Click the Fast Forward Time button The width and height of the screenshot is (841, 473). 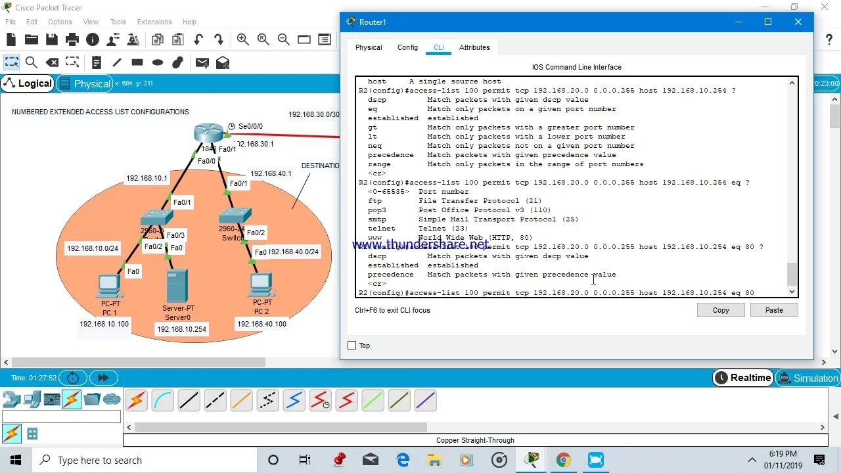click(103, 378)
